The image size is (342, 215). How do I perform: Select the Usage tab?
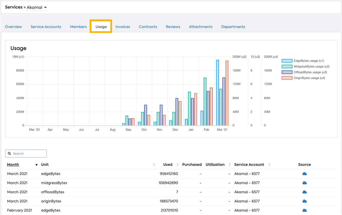click(101, 27)
